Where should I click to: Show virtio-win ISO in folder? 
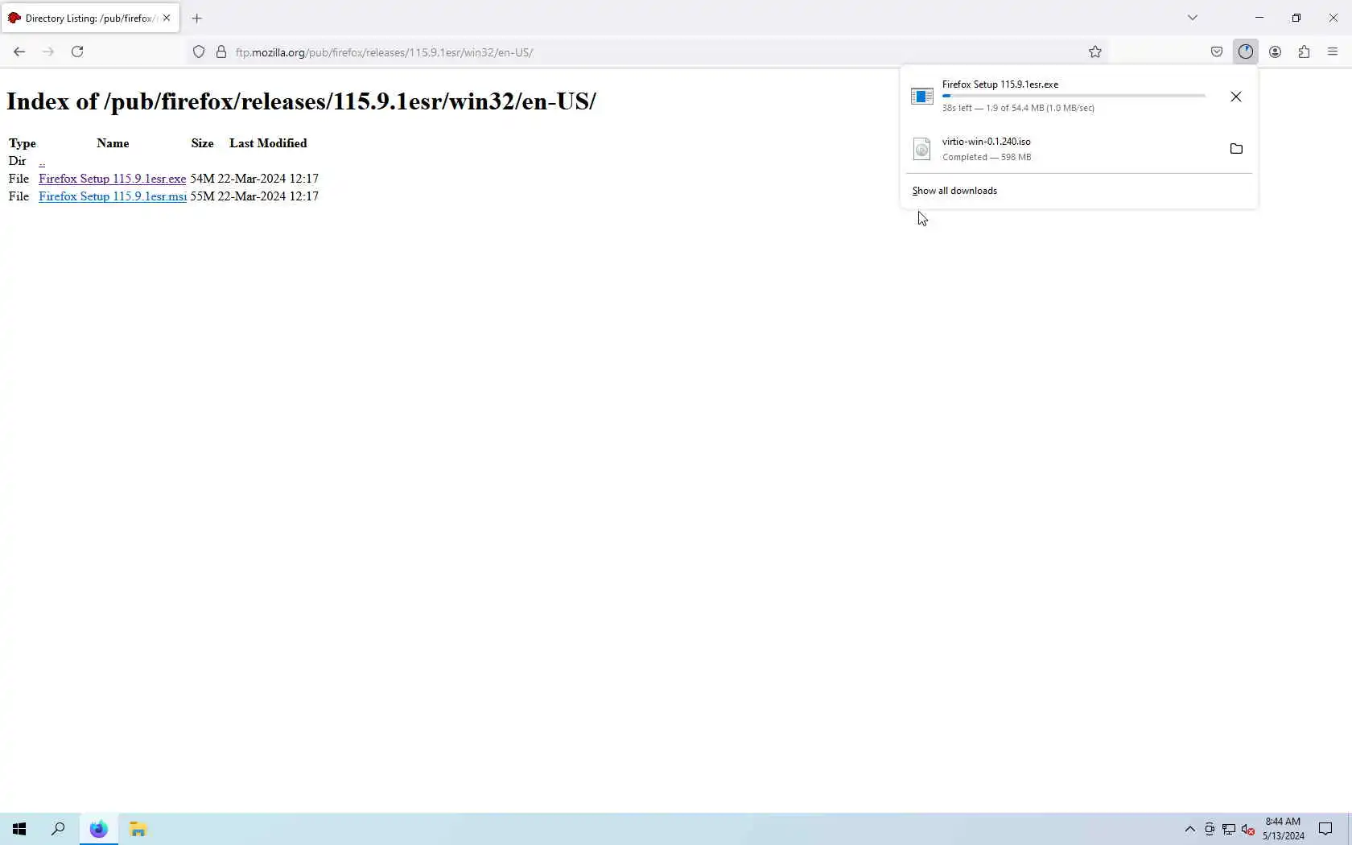point(1236,149)
